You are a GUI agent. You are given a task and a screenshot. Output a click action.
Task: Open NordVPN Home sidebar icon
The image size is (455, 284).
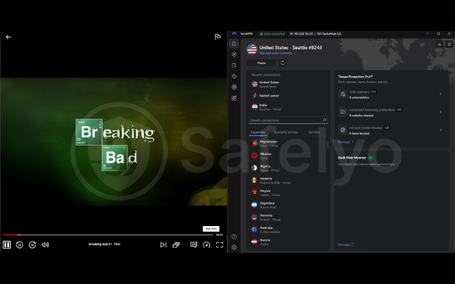pyautogui.click(x=234, y=44)
